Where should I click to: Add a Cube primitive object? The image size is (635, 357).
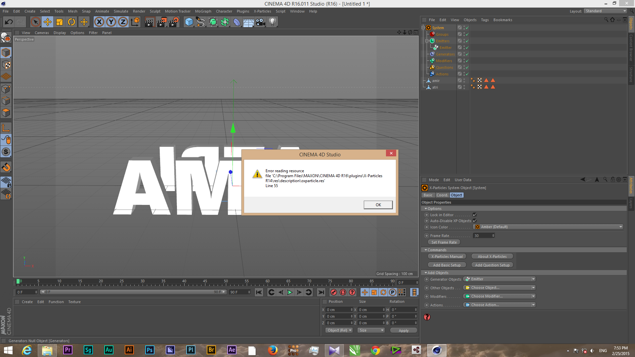click(x=189, y=22)
